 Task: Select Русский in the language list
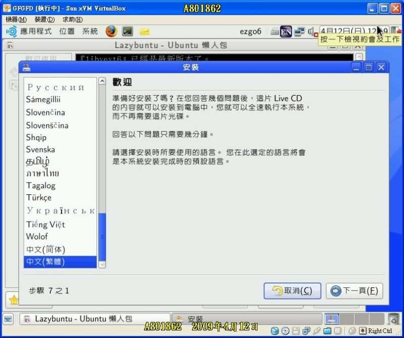click(60, 87)
